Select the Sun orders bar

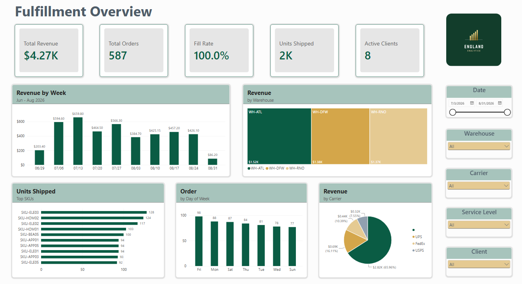[292, 247]
